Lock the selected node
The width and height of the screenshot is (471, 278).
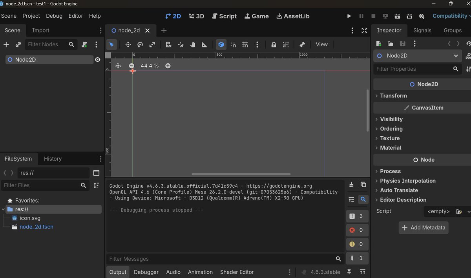274,45
